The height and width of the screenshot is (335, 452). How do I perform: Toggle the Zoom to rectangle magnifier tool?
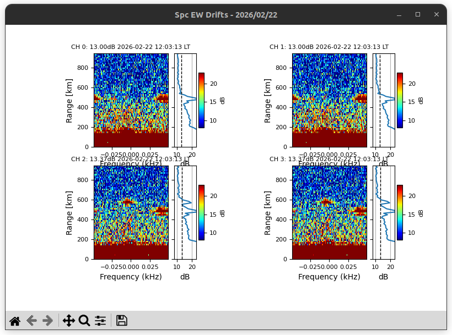coord(84,321)
